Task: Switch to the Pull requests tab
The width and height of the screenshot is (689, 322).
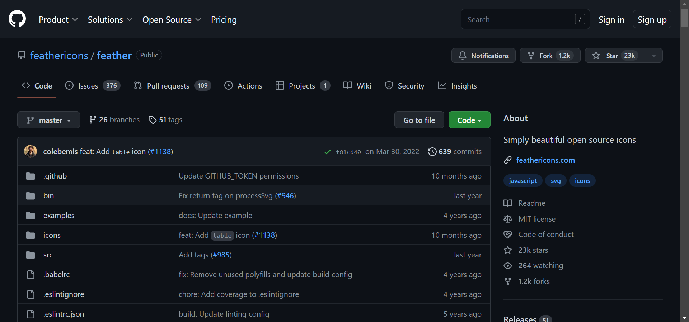Action: click(x=172, y=86)
